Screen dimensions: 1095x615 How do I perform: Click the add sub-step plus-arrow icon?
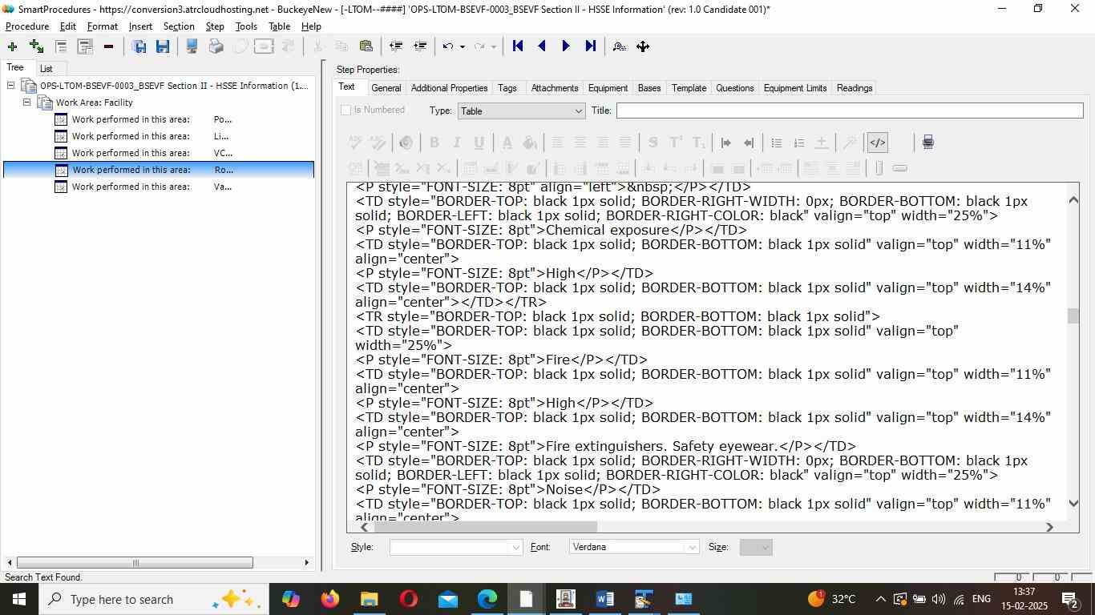pyautogui.click(x=36, y=46)
